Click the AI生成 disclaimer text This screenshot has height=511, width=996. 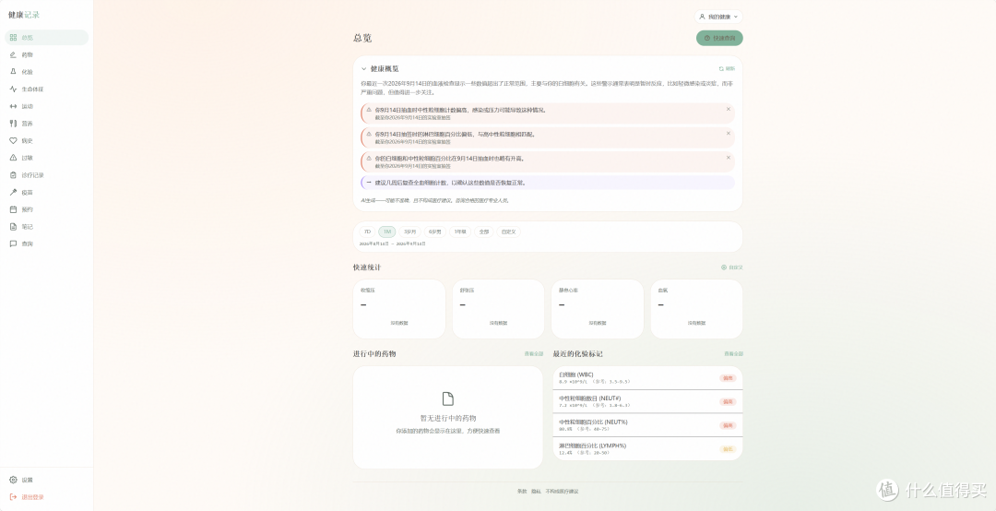435,200
